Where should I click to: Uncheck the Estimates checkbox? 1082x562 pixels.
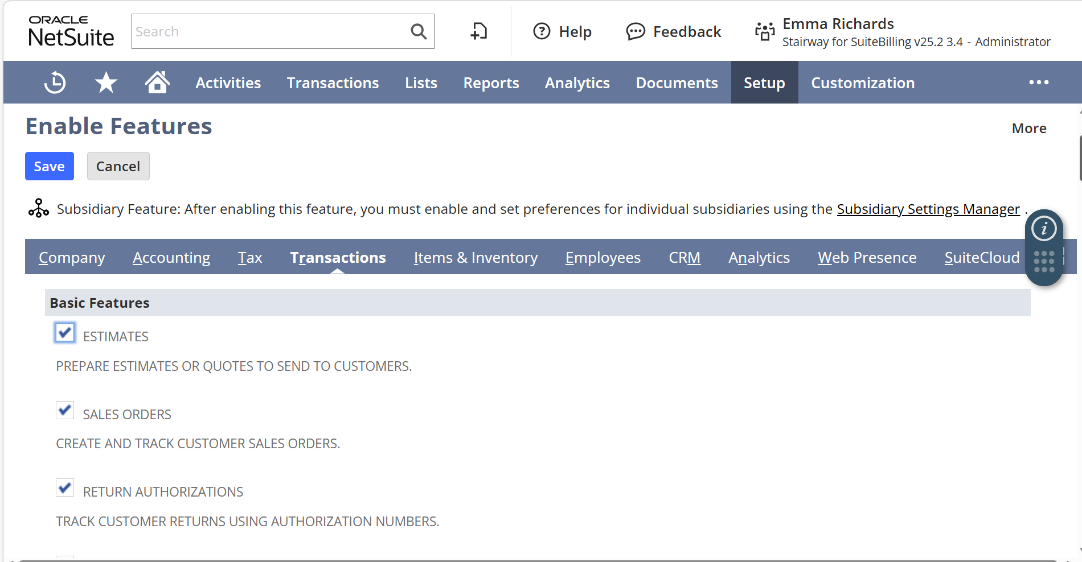click(x=65, y=333)
